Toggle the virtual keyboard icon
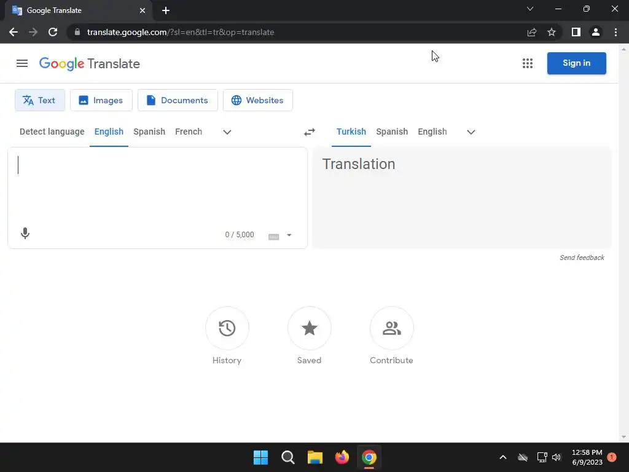 point(273,237)
